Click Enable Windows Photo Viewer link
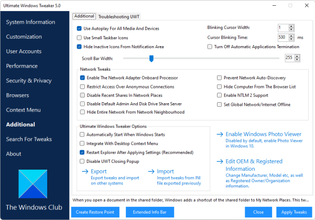Viewport: 315px width, 220px height. 263,134
